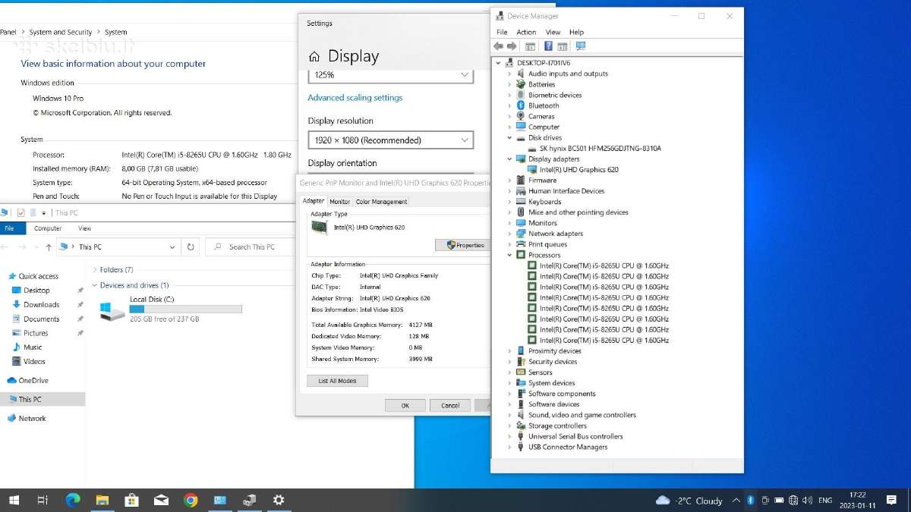This screenshot has width=911, height=512.
Task: Click the ENG language indicator
Action: click(x=824, y=501)
